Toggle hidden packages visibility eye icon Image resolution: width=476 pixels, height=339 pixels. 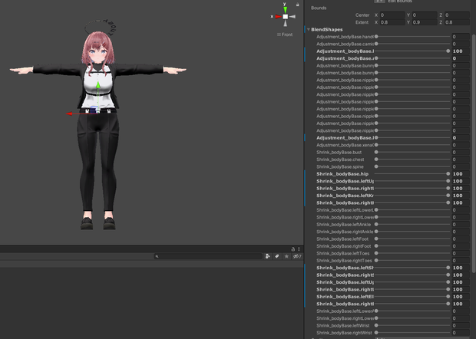click(297, 256)
